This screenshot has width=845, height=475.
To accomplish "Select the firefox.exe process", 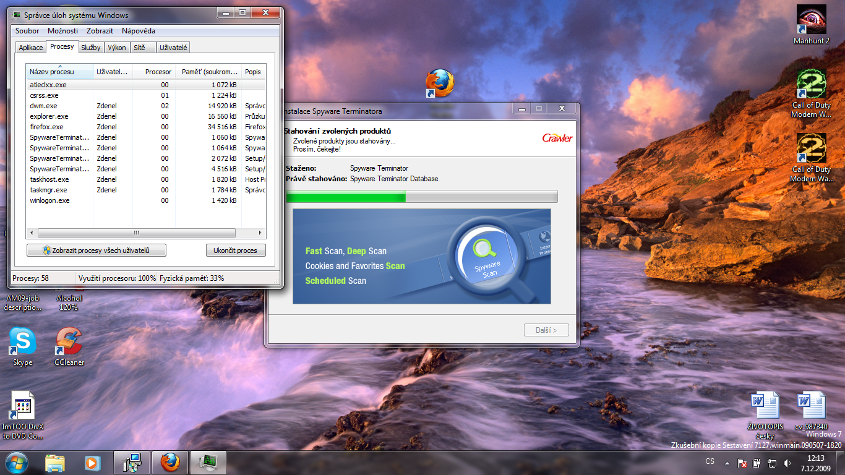I will pos(146,127).
